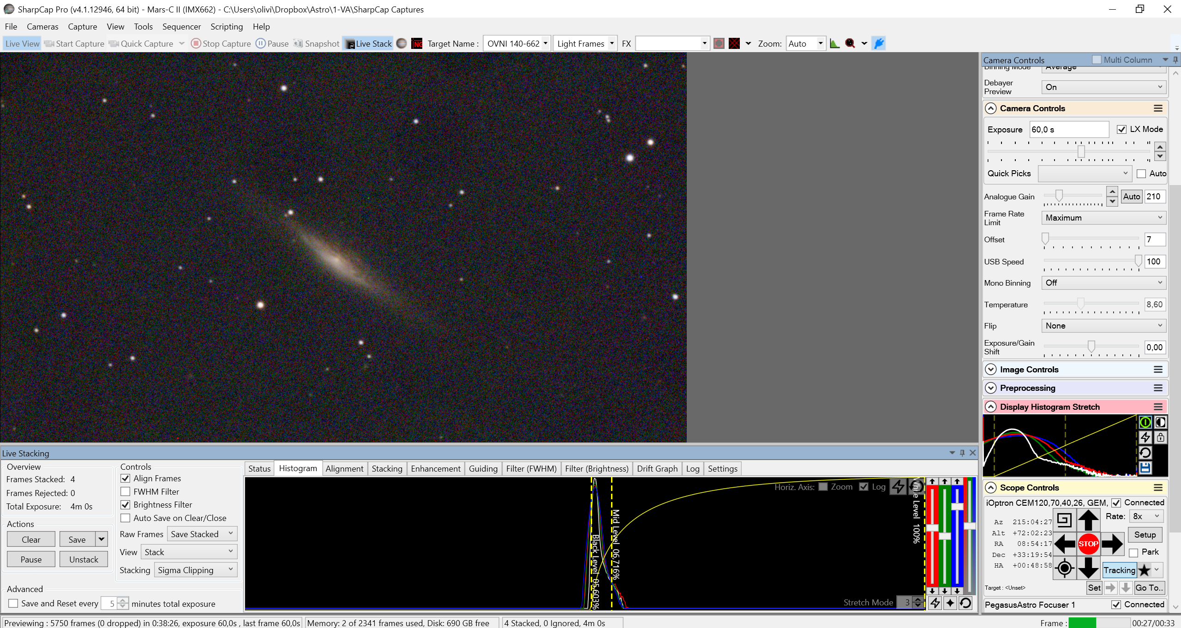
Task: Click the Snapshot toolbar button
Action: (317, 43)
